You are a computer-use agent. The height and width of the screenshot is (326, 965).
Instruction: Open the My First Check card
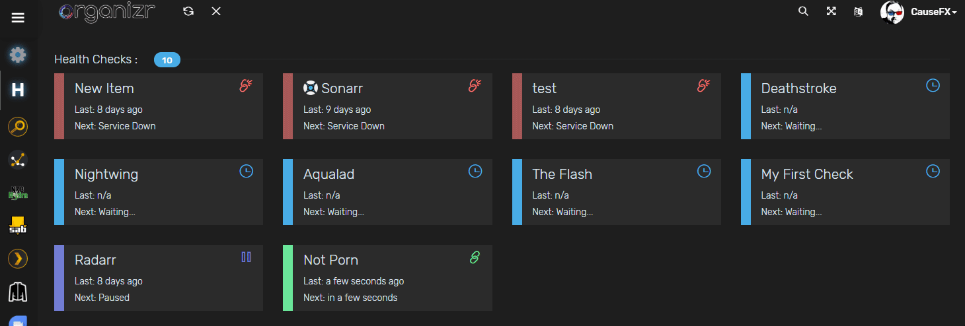coord(845,192)
